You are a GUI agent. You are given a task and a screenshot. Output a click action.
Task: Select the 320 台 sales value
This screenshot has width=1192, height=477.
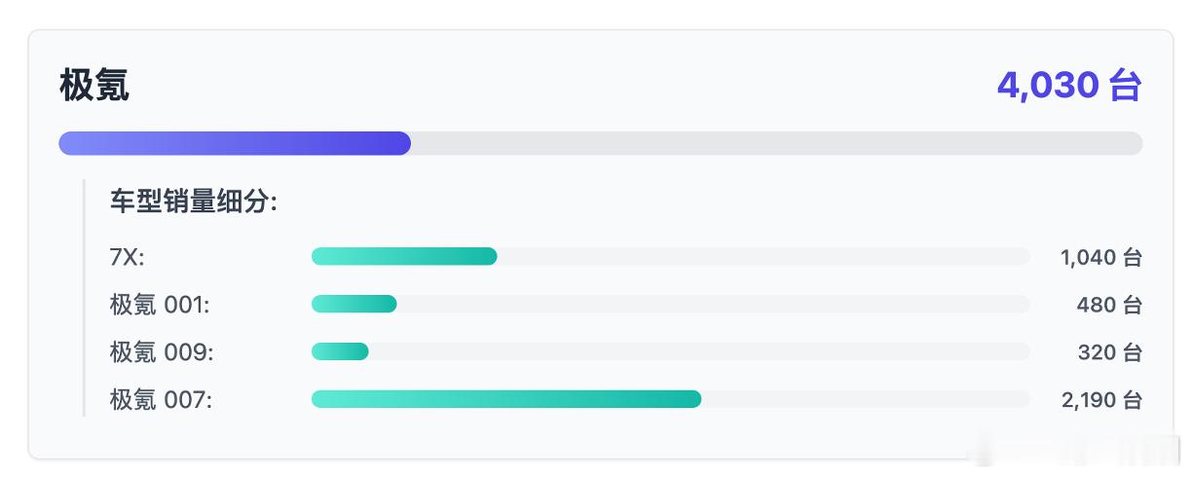(x=1108, y=351)
